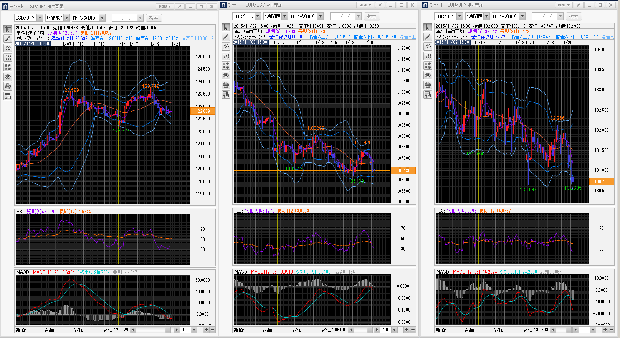The image size is (620, 338).
Task: Open the MENU in USD/JPY chart window
Action: point(165,7)
